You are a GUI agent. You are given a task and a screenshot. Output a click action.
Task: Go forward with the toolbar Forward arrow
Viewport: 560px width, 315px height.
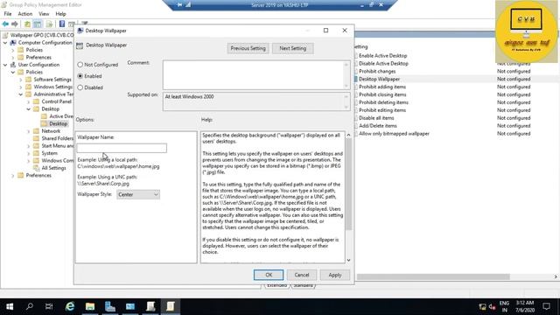[15, 24]
